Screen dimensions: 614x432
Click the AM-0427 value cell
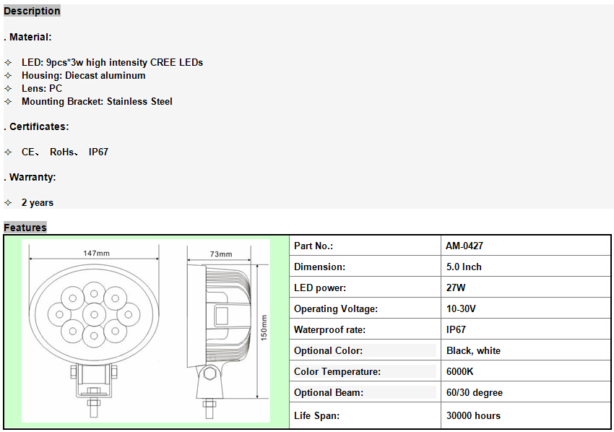coord(525,246)
